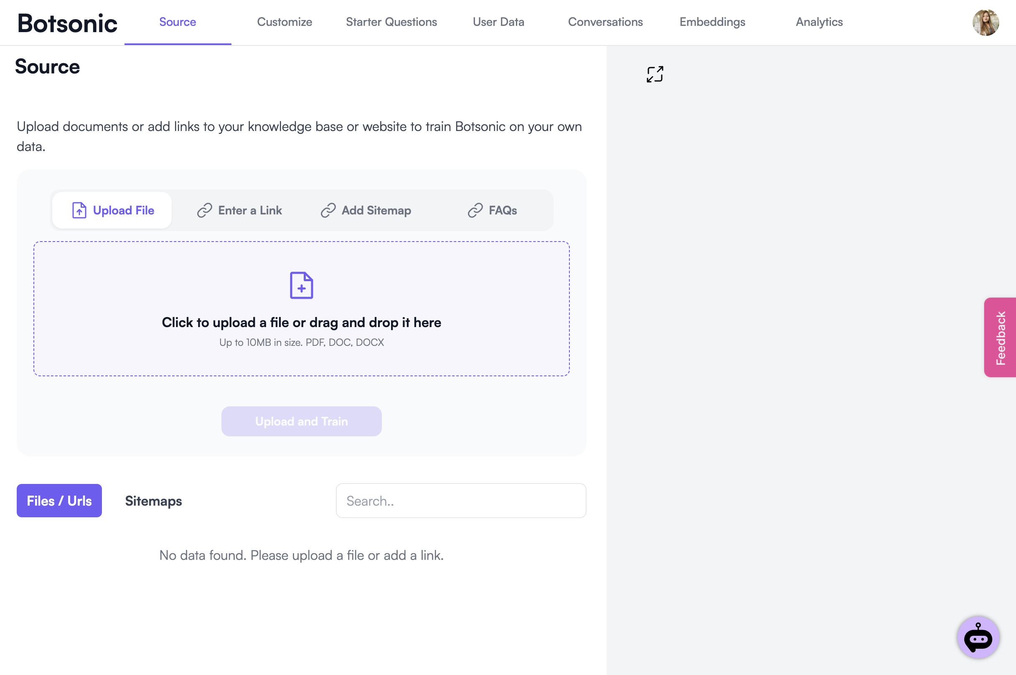This screenshot has width=1016, height=675.
Task: Click the FAQs icon
Action: tap(476, 209)
